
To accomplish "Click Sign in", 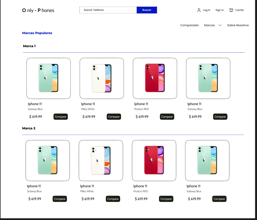I will pos(219,10).
